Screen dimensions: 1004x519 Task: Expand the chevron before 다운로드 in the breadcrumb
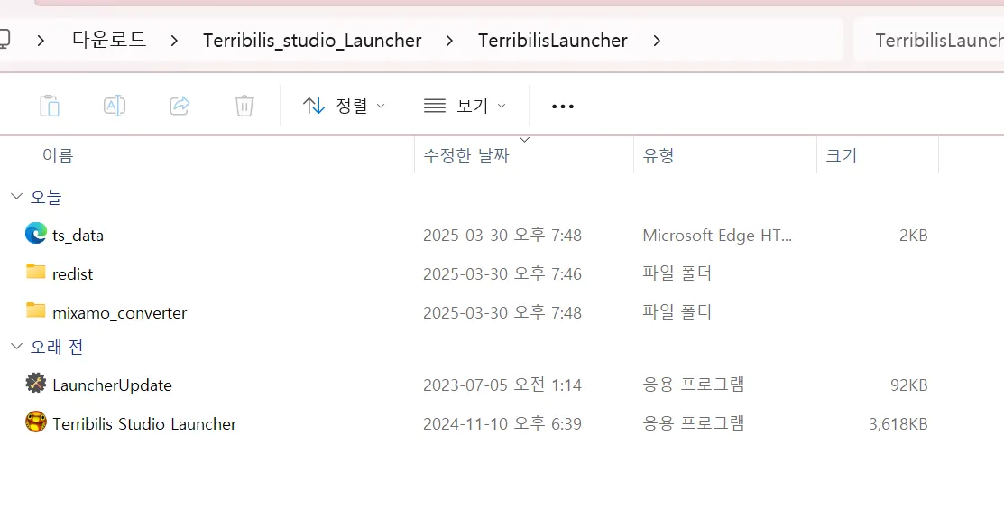coord(41,41)
